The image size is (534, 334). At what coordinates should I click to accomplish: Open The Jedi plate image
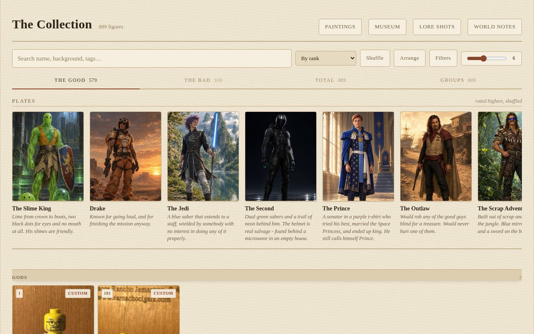[x=203, y=156]
